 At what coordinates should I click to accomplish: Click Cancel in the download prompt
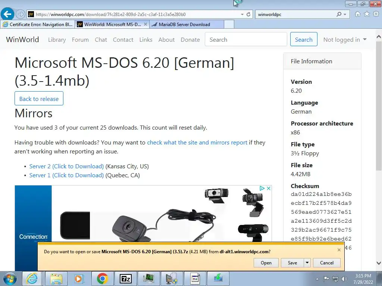[x=327, y=263]
